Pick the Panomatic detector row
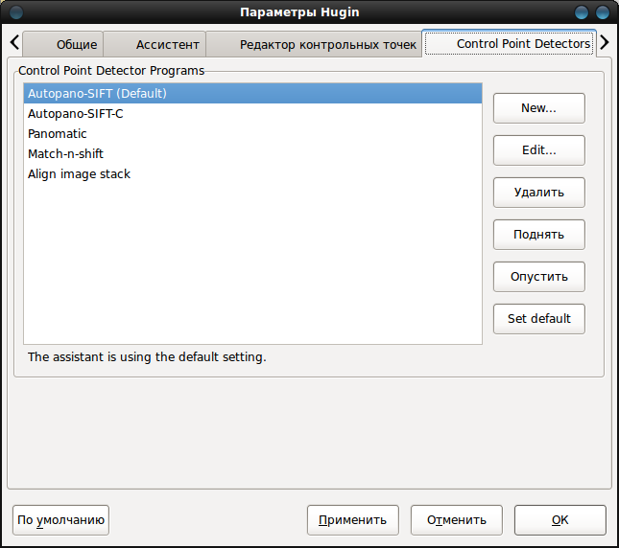The height and width of the screenshot is (548, 619). tap(252, 133)
